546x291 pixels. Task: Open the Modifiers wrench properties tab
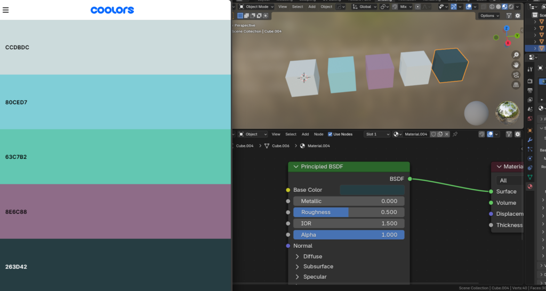529,140
